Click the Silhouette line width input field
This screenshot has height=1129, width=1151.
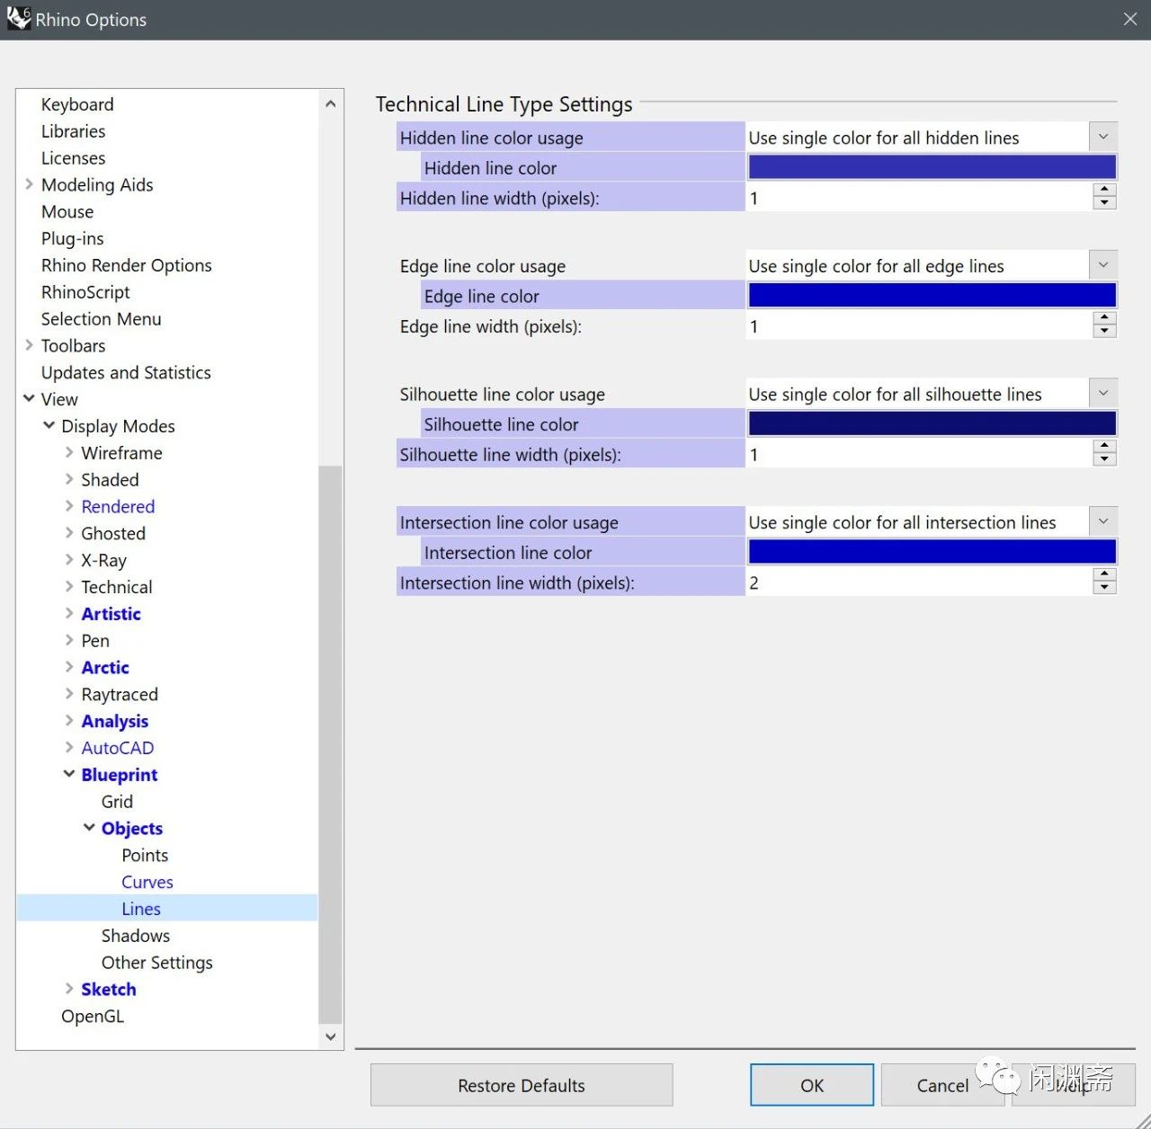pos(919,455)
